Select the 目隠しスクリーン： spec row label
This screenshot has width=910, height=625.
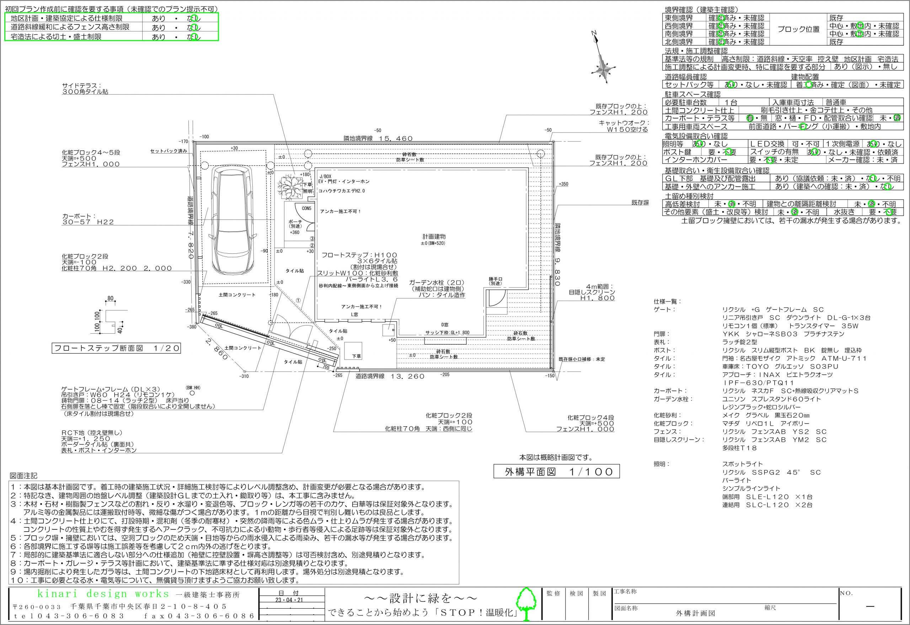click(x=679, y=440)
